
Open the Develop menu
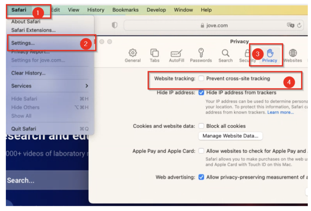click(x=156, y=10)
